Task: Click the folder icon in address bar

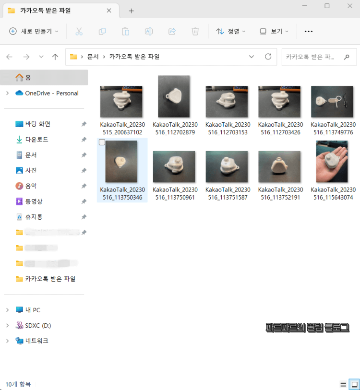Action: 73,57
